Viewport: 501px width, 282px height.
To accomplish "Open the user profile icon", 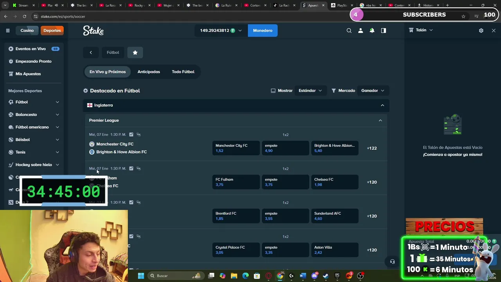I will pyautogui.click(x=360, y=31).
